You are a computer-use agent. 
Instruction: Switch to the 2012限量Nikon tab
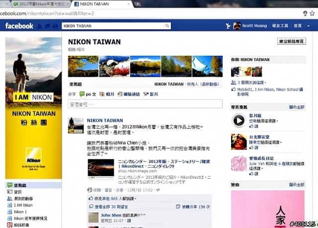[40, 4]
